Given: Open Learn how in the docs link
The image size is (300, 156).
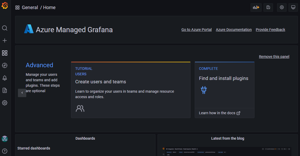Looking at the screenshot, I should [219, 113].
